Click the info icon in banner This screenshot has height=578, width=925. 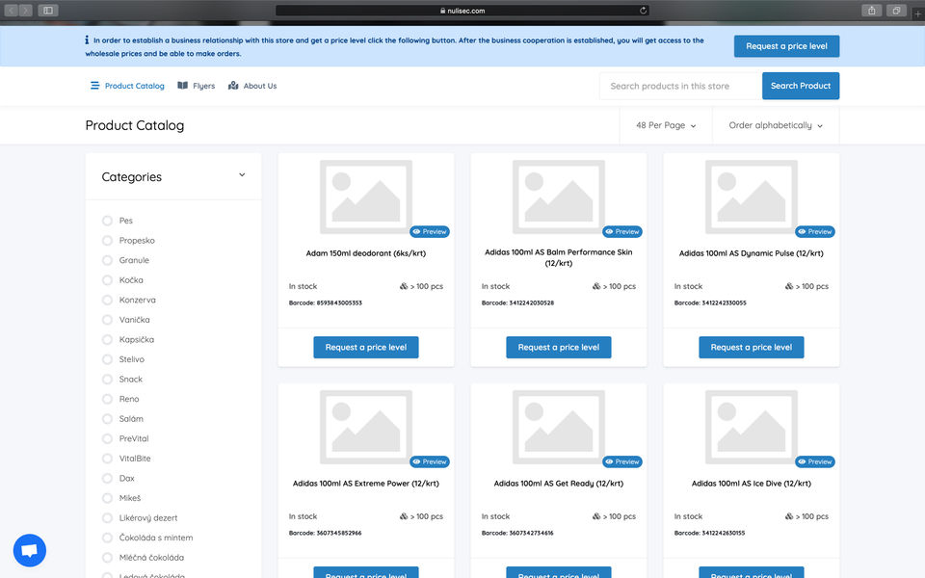pyautogui.click(x=87, y=40)
